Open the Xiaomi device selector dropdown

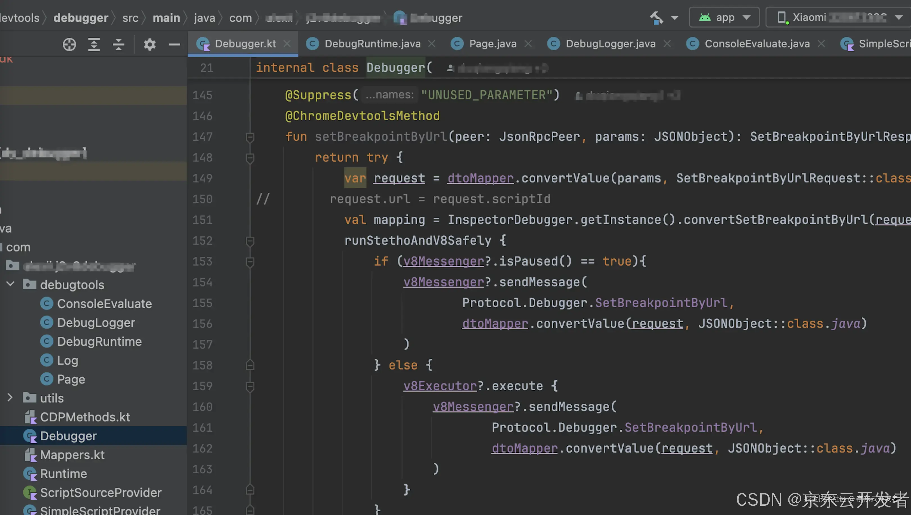click(x=838, y=17)
